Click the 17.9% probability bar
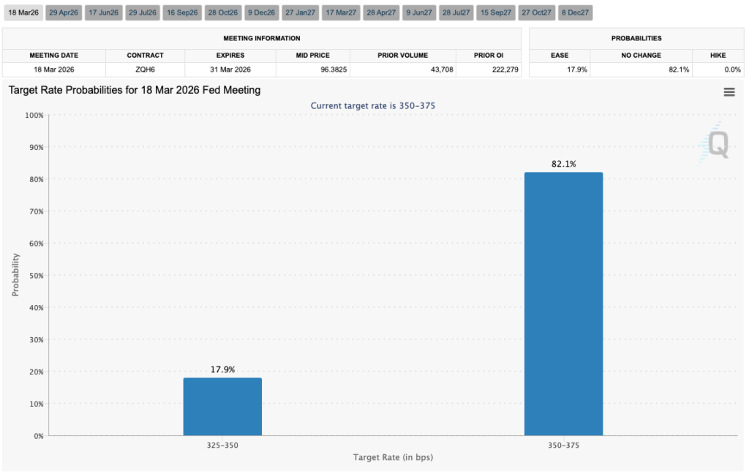Screen dimensions: 749x474 pos(222,406)
